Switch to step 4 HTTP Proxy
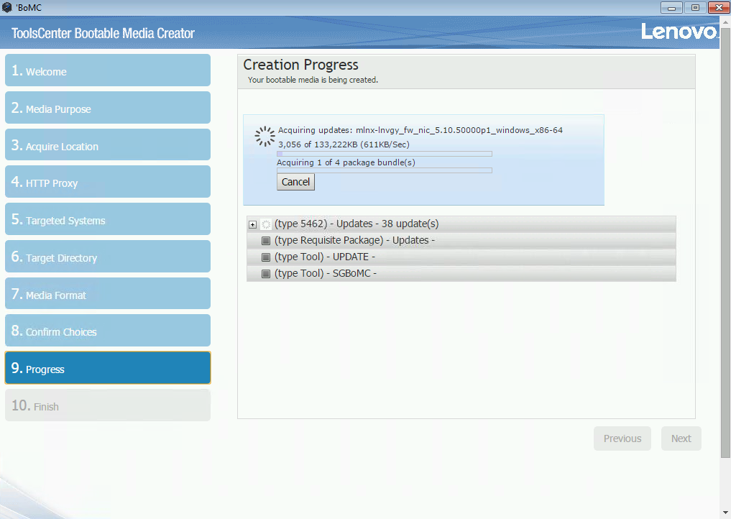Viewport: 731px width, 519px height. coord(108,182)
